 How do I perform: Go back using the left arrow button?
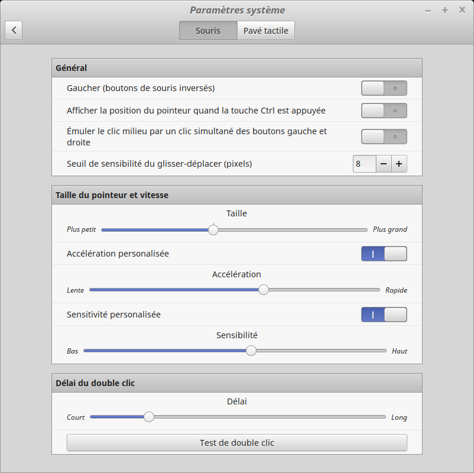pos(14,31)
